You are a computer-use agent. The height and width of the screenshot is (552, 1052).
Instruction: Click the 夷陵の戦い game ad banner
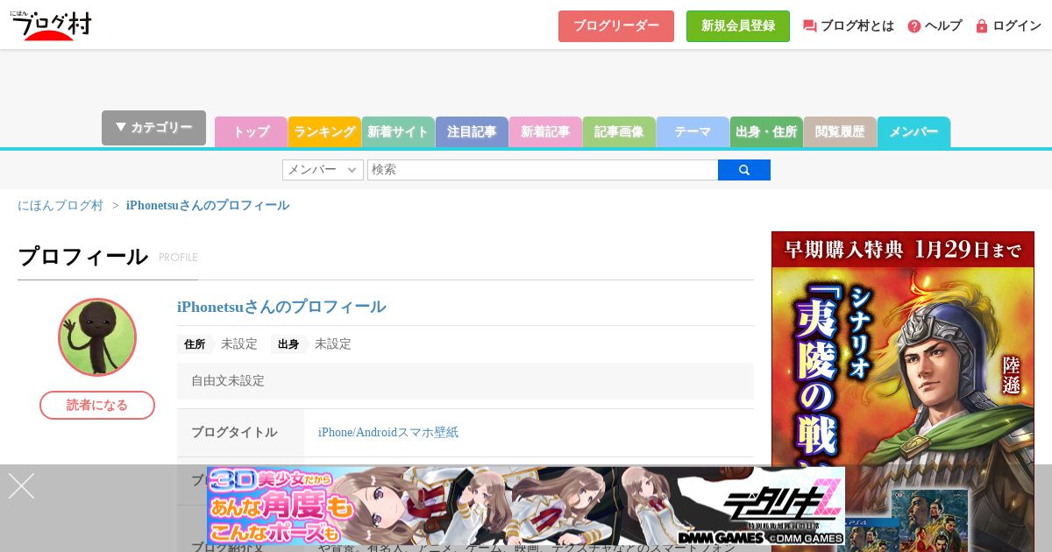(x=903, y=392)
